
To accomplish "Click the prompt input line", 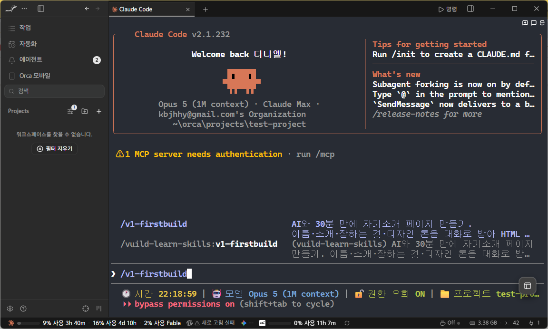I will coord(327,274).
